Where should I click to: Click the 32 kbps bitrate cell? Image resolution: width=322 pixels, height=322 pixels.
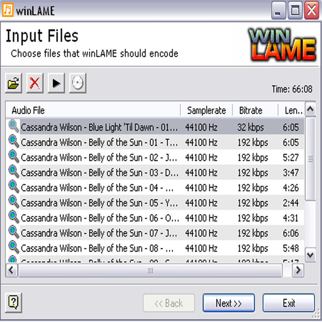[x=251, y=127]
